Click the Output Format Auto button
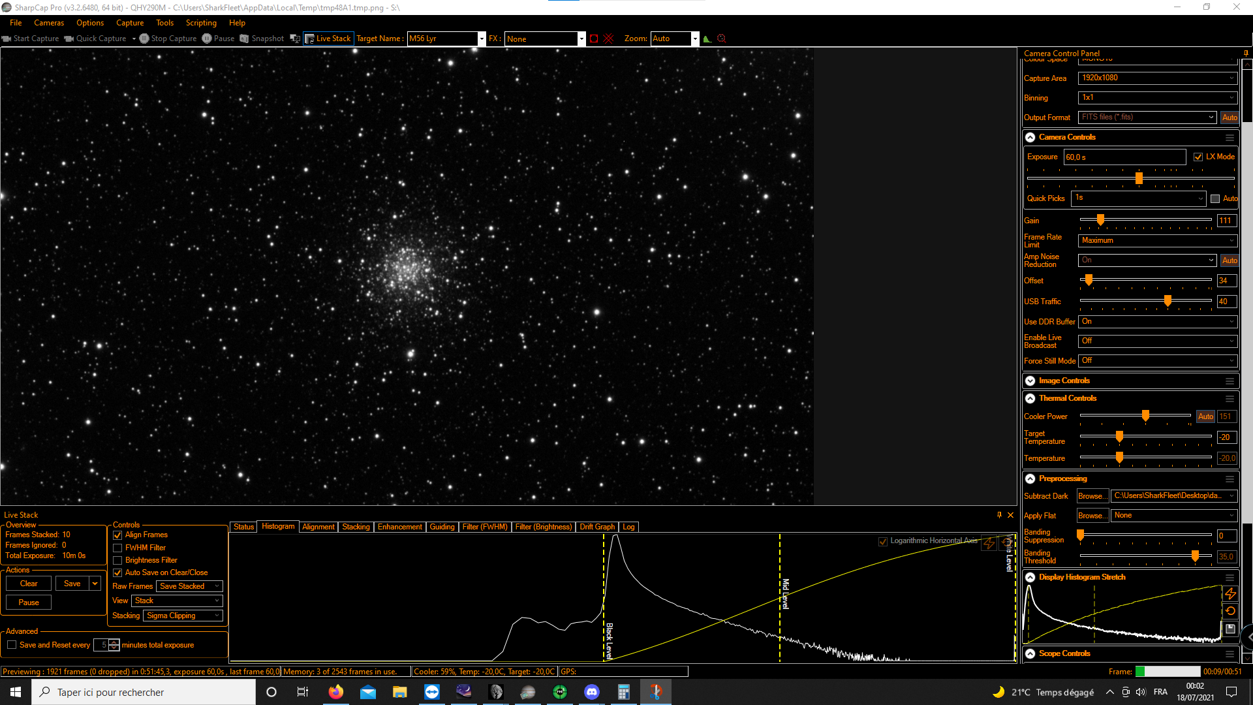1253x705 pixels. click(1230, 117)
